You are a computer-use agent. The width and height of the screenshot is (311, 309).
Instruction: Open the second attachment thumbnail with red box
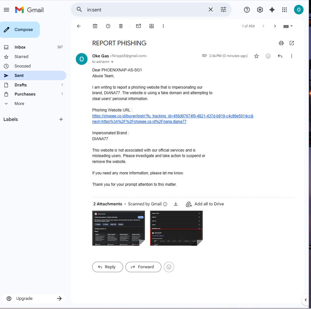176,228
